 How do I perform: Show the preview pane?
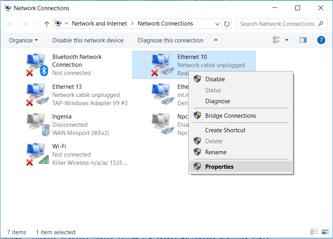303,40
